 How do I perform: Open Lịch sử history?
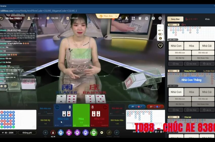[72, 18]
